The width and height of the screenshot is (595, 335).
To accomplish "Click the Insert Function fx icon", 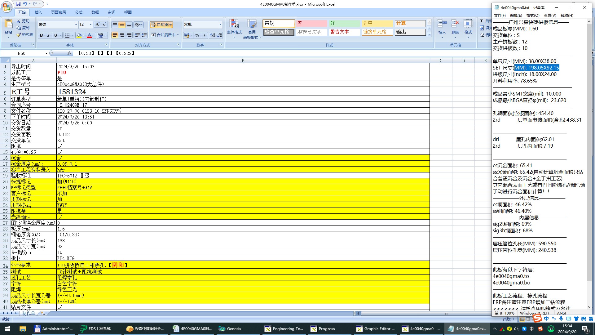I will (x=69, y=53).
